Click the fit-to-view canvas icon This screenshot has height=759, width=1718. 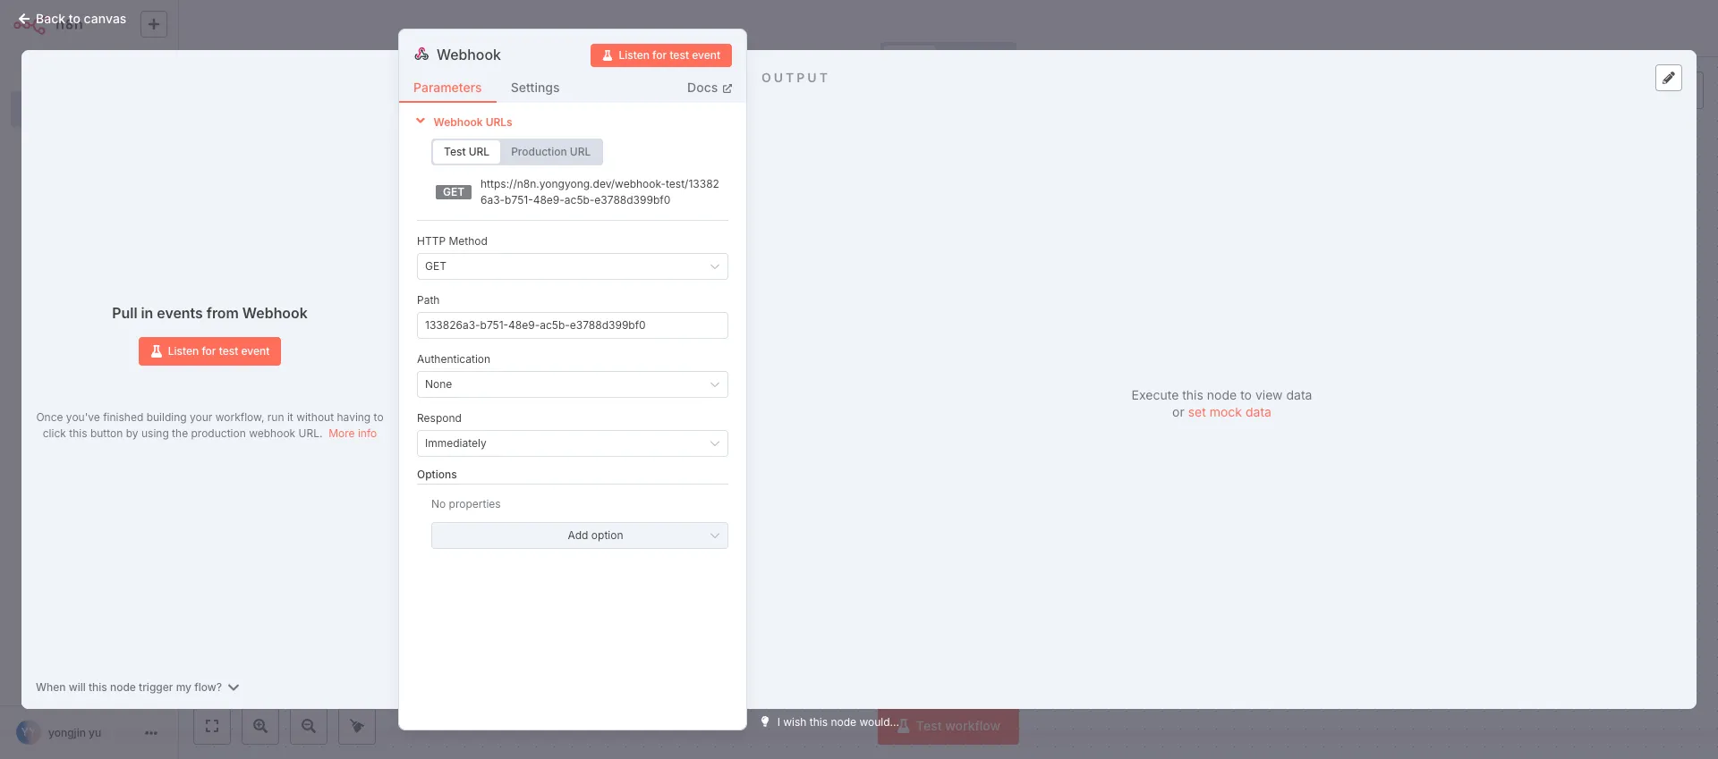point(212,726)
